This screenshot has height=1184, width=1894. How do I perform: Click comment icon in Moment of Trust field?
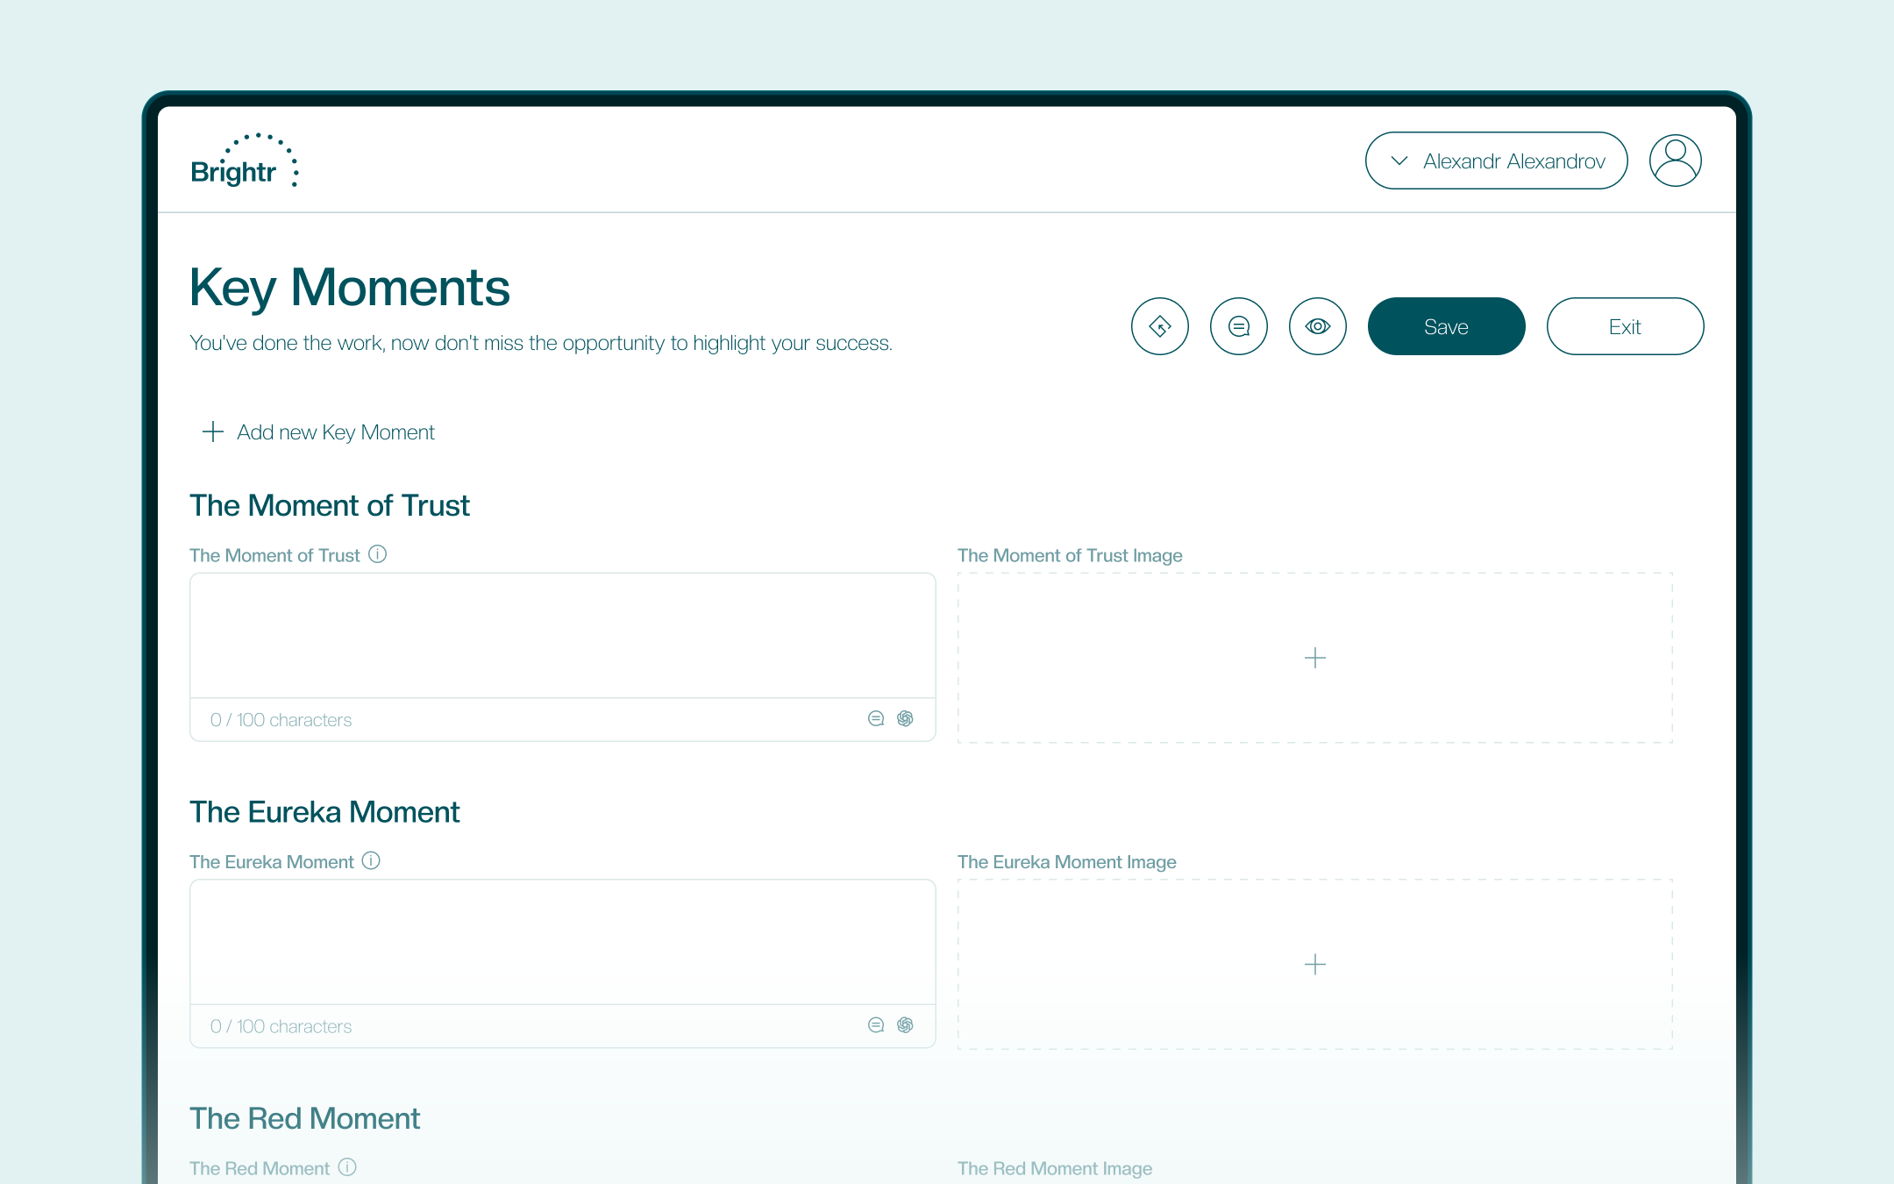875,719
